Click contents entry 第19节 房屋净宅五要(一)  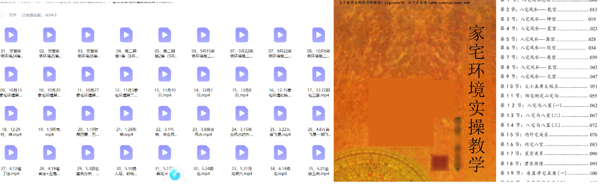coord(549,174)
